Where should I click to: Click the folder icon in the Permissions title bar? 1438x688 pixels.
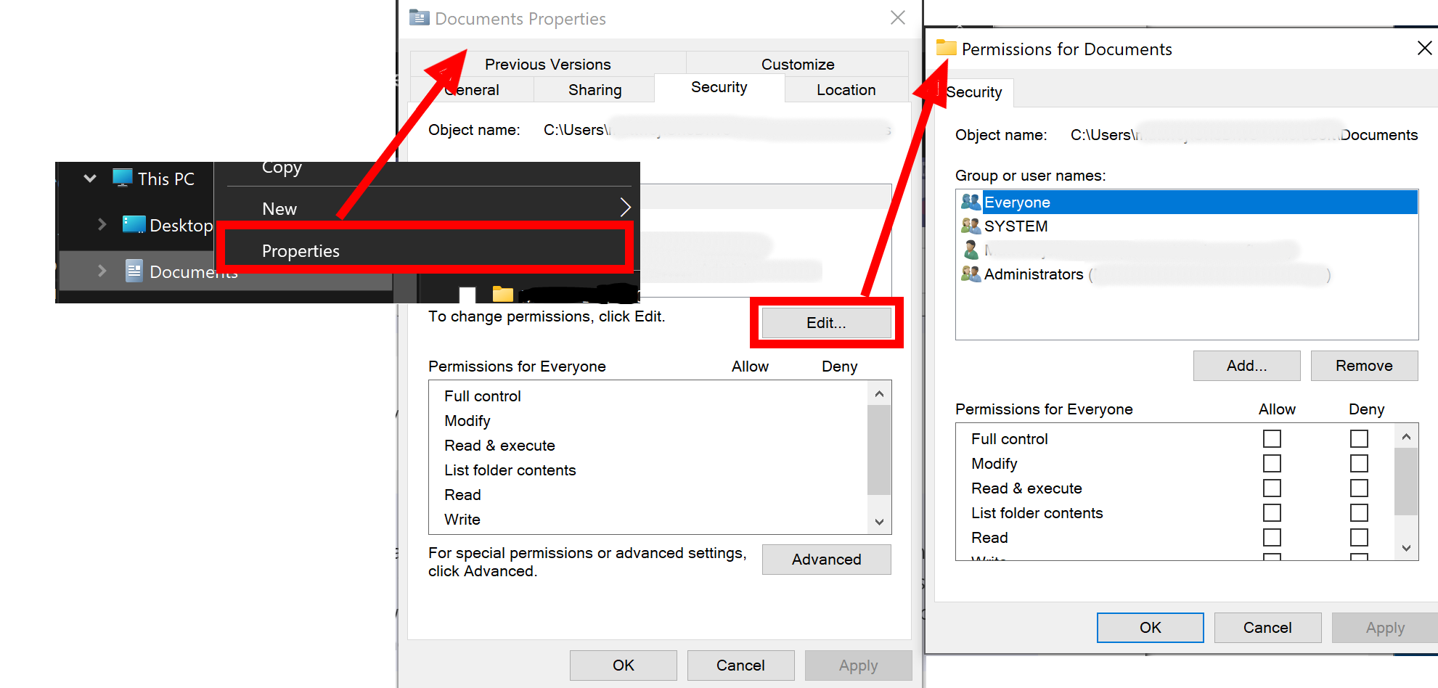tap(946, 48)
